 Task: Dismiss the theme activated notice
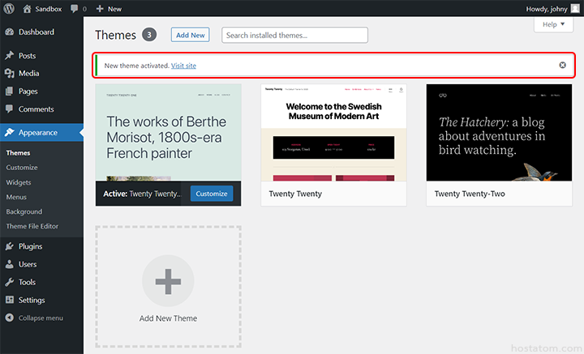pos(562,65)
